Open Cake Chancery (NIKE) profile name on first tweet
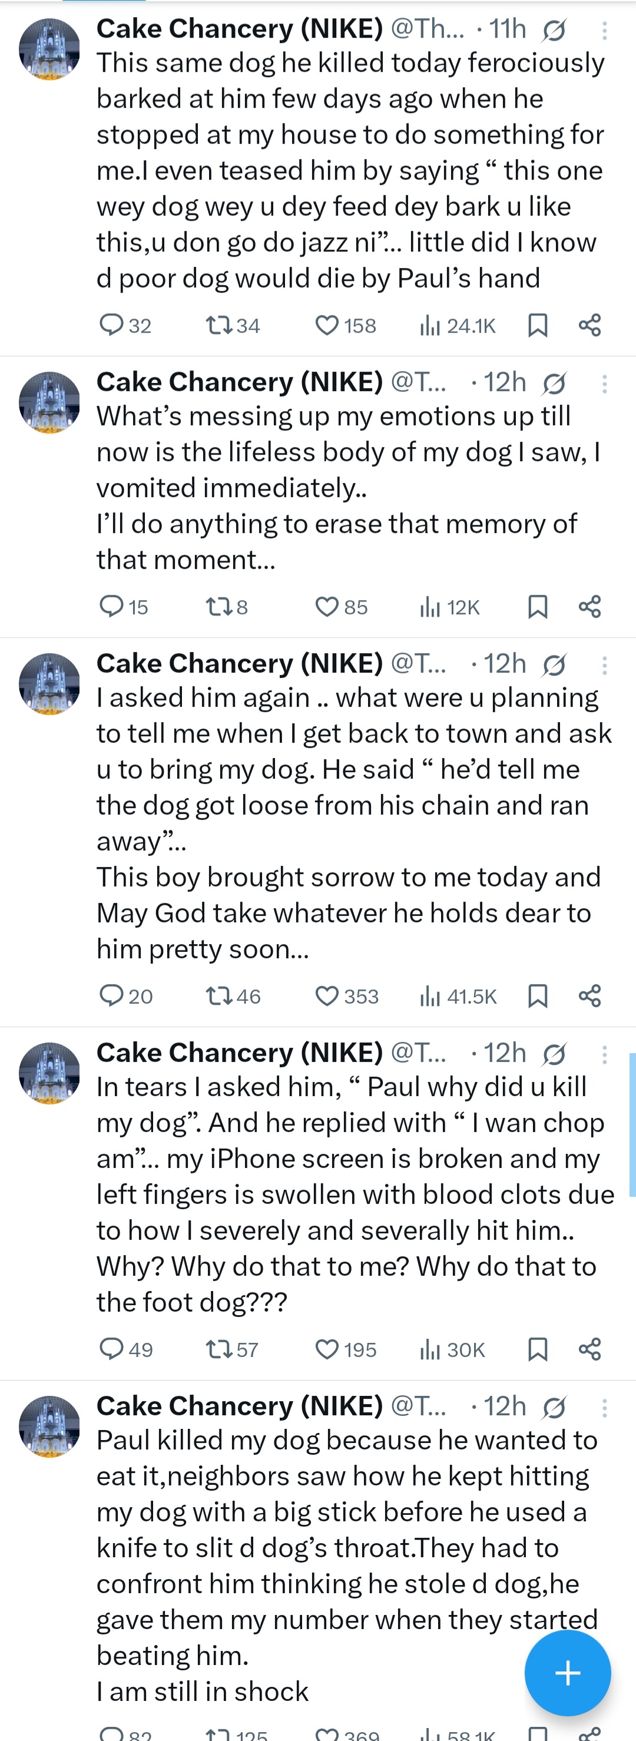The image size is (636, 1741). coord(239,28)
